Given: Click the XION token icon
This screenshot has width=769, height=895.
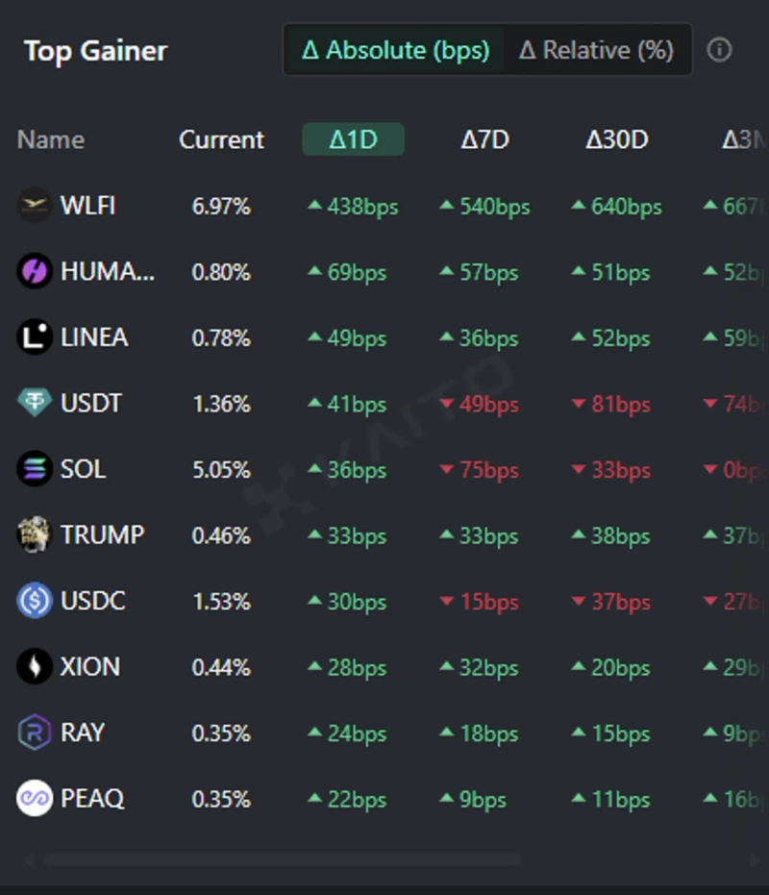Looking at the screenshot, I should [35, 666].
